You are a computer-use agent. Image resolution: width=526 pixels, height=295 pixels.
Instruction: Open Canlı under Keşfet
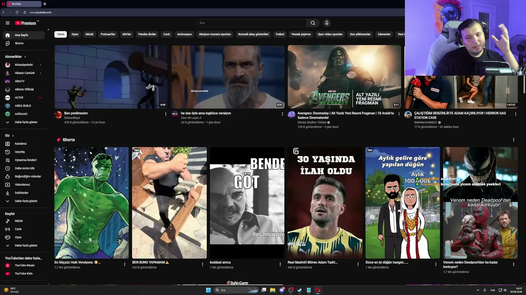25,229
